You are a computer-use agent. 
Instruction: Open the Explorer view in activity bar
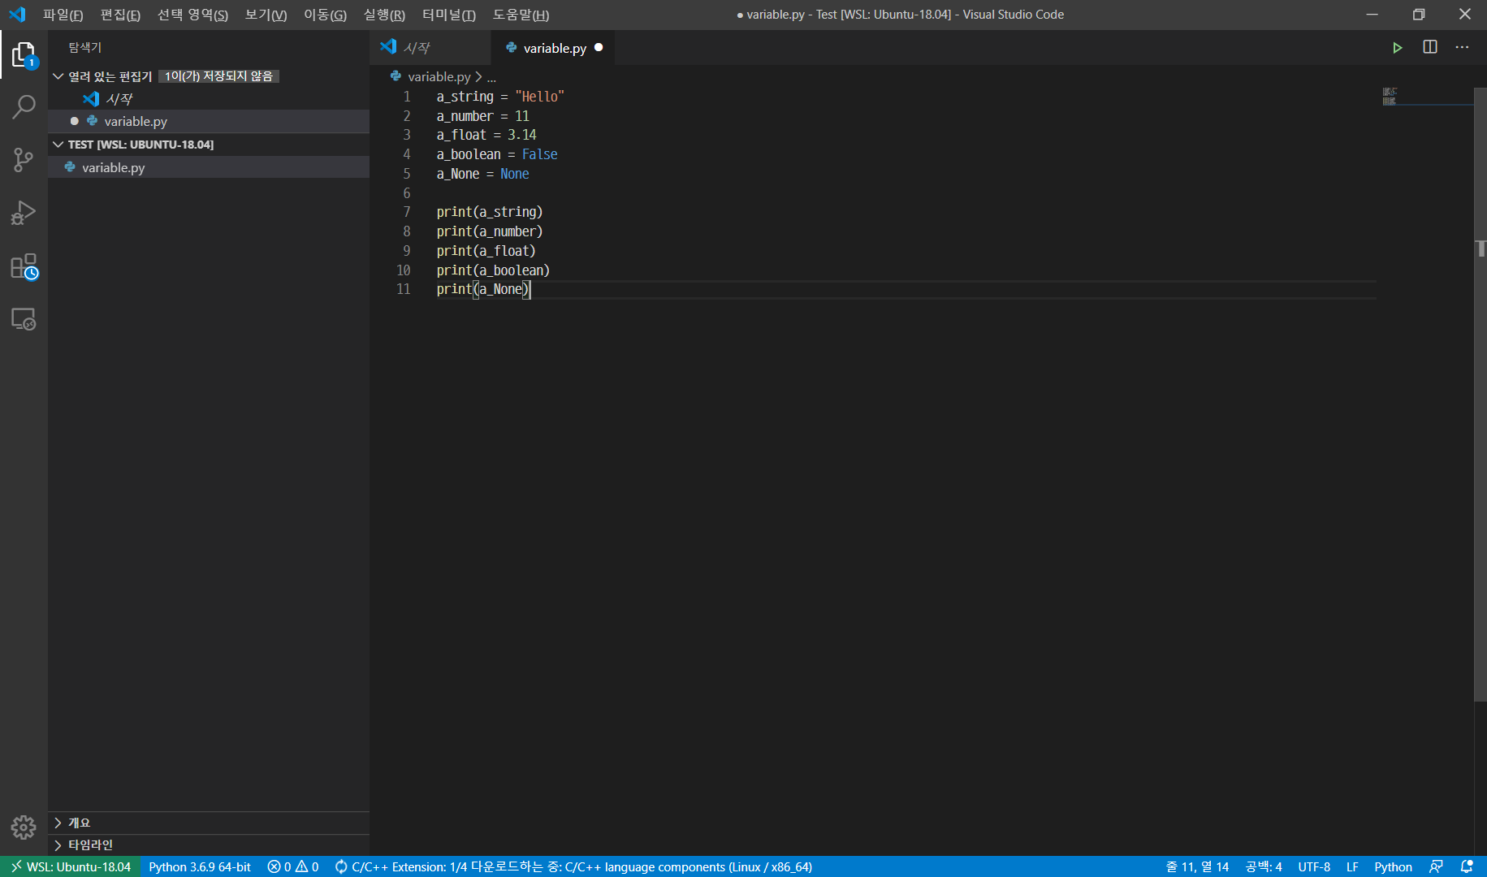pyautogui.click(x=24, y=55)
